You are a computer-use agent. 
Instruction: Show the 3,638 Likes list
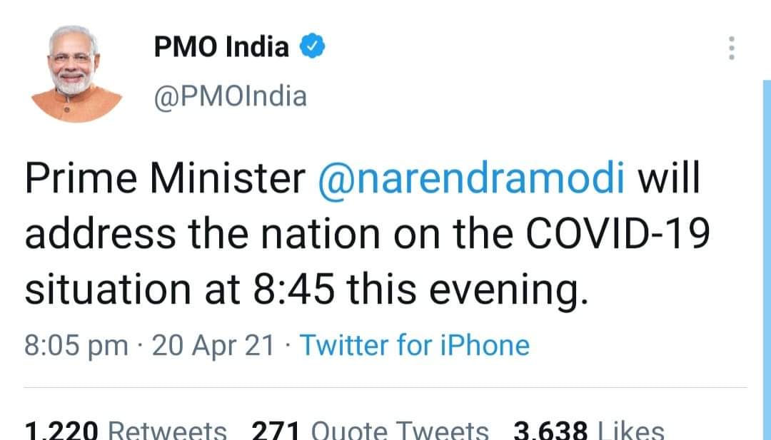click(x=588, y=430)
